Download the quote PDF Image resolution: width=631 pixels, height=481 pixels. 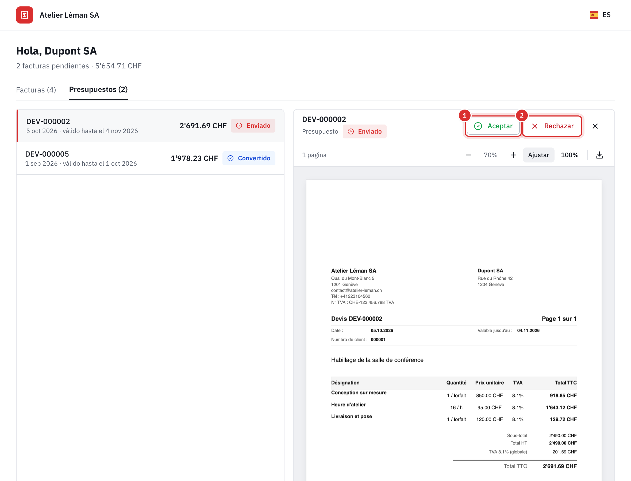click(x=599, y=155)
